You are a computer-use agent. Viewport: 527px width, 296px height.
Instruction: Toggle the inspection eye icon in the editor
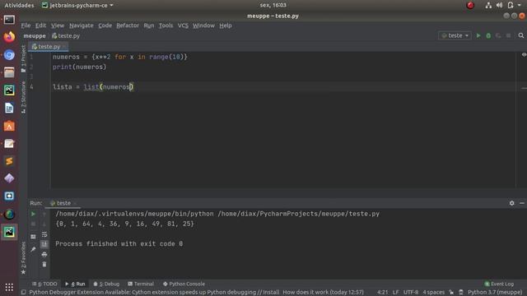click(x=524, y=55)
